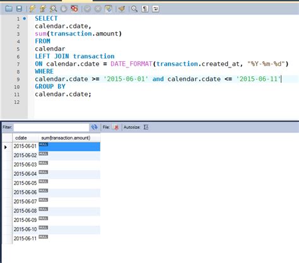Click the rollback transaction X icon
The image size is (299, 263).
pos(98,9)
